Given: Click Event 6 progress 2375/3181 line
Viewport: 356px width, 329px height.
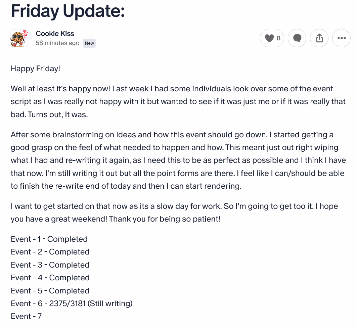Looking at the screenshot, I should (72, 303).
